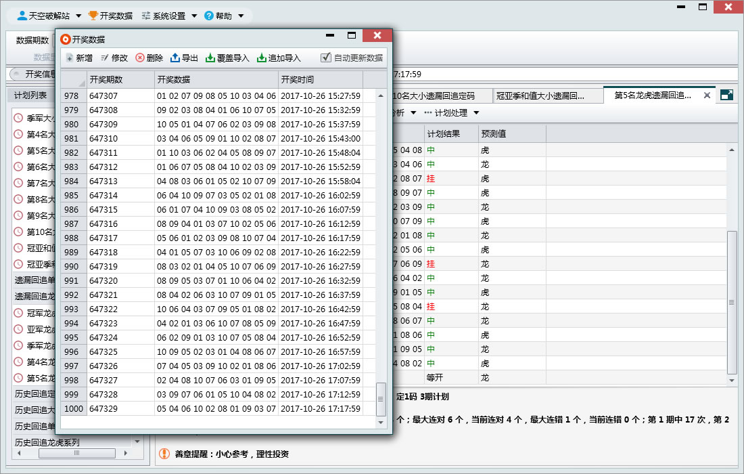Viewport: 744px width, 474px height.
Task: Click the 开奖数据 dialog vertical scrollbar thumb
Action: (381, 399)
